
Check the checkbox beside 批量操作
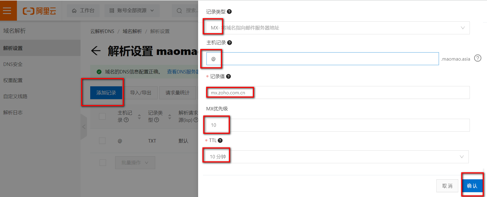(x=103, y=163)
